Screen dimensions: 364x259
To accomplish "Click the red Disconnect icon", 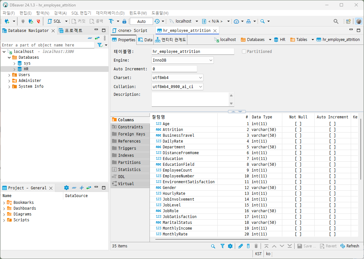I will 38,21.
